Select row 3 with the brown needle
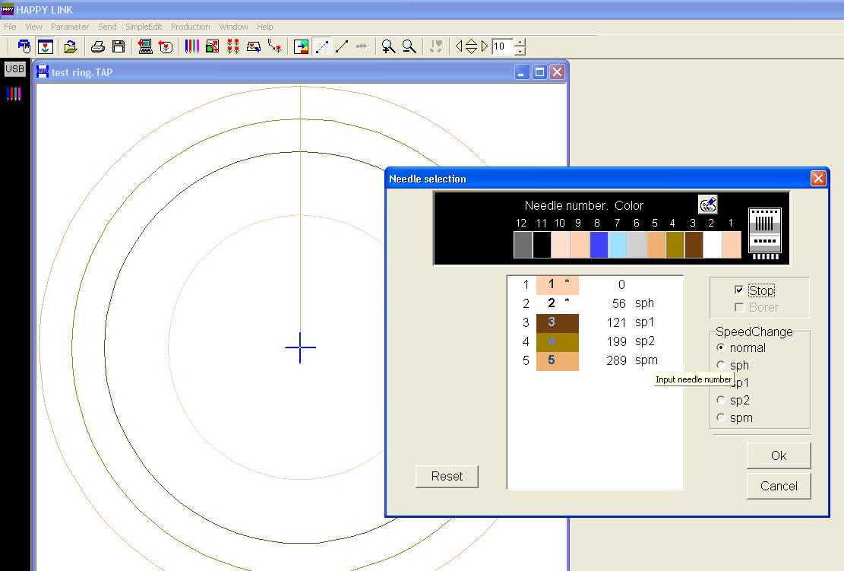844x571 pixels. 557,322
